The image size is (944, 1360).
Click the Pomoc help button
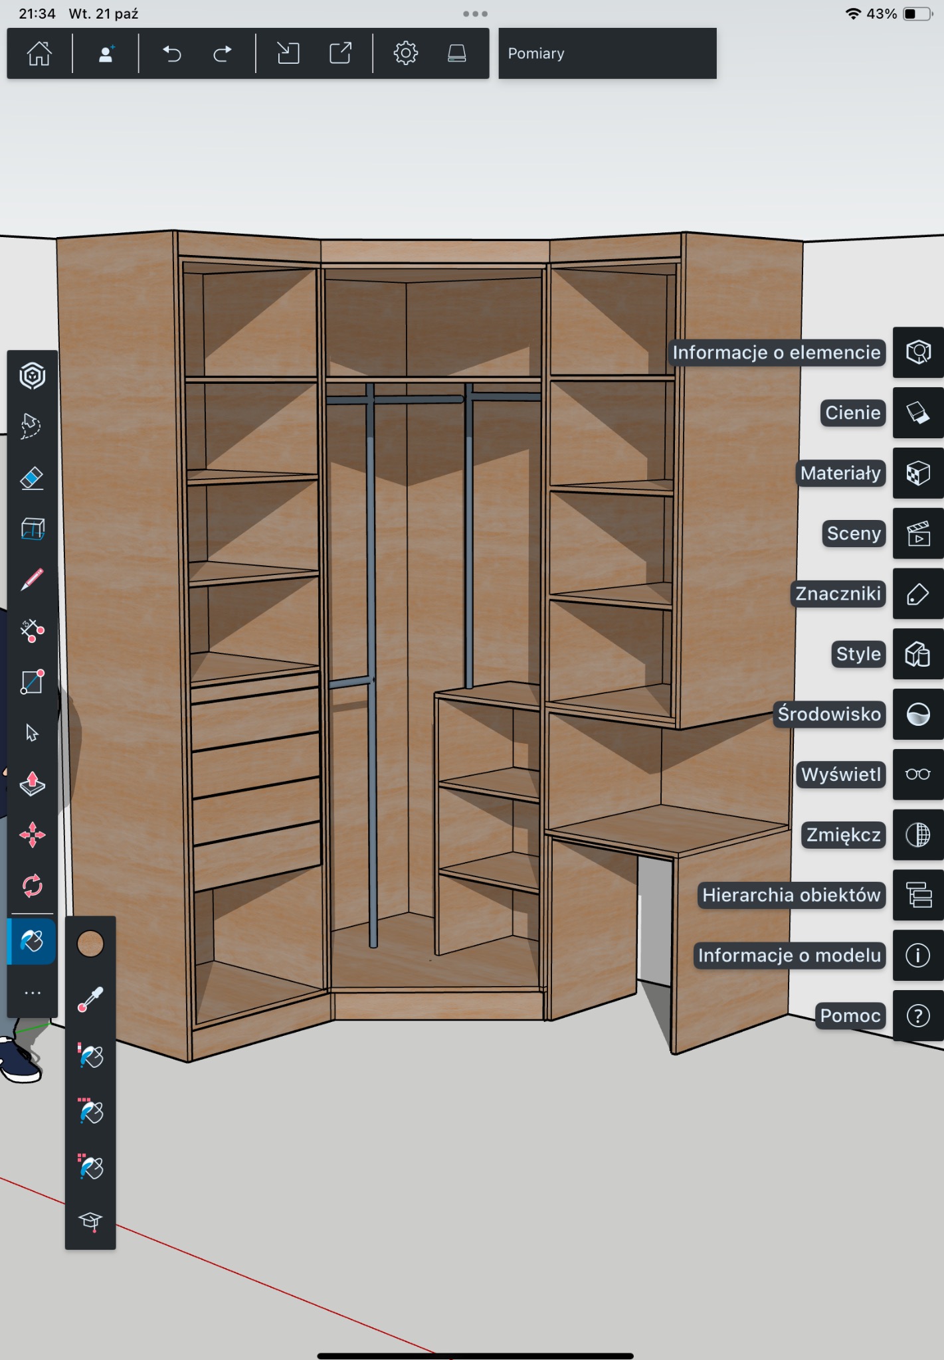(917, 1015)
